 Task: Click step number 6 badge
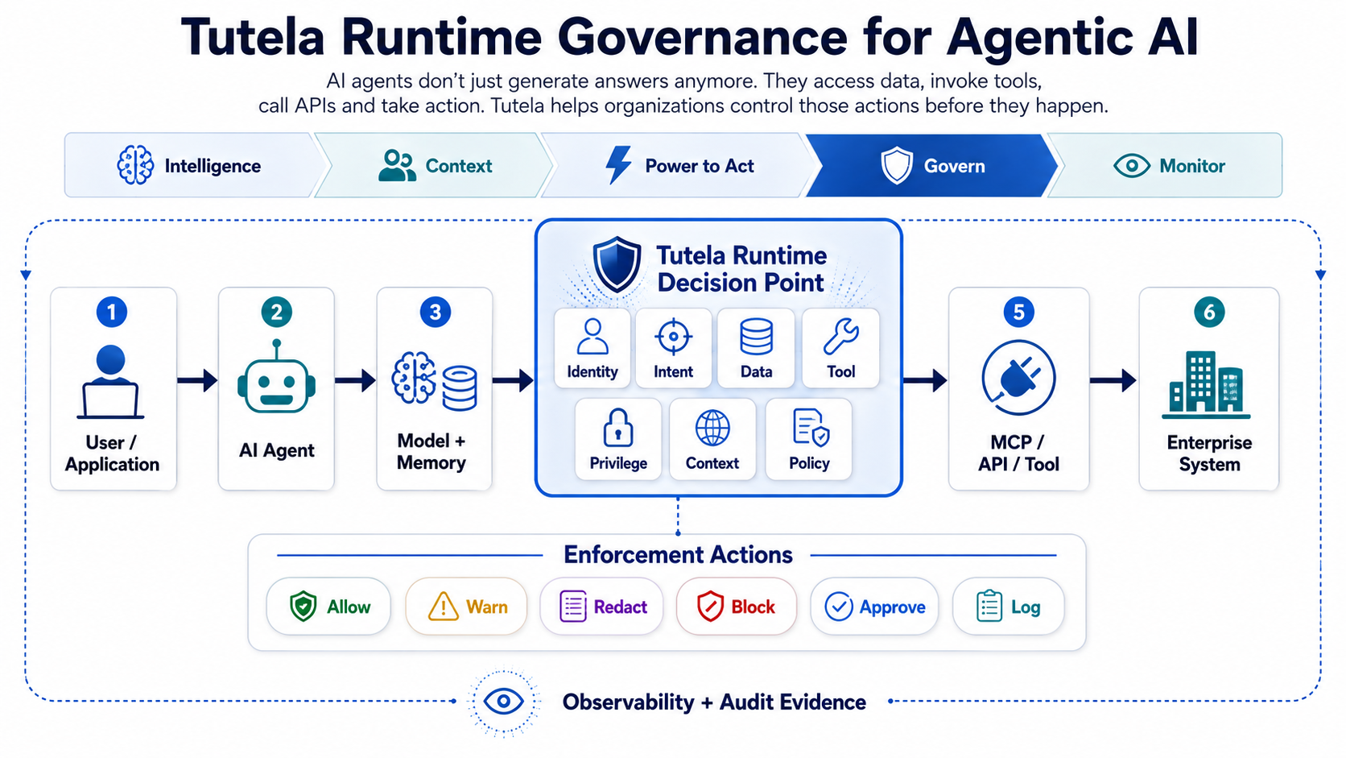tap(1209, 312)
